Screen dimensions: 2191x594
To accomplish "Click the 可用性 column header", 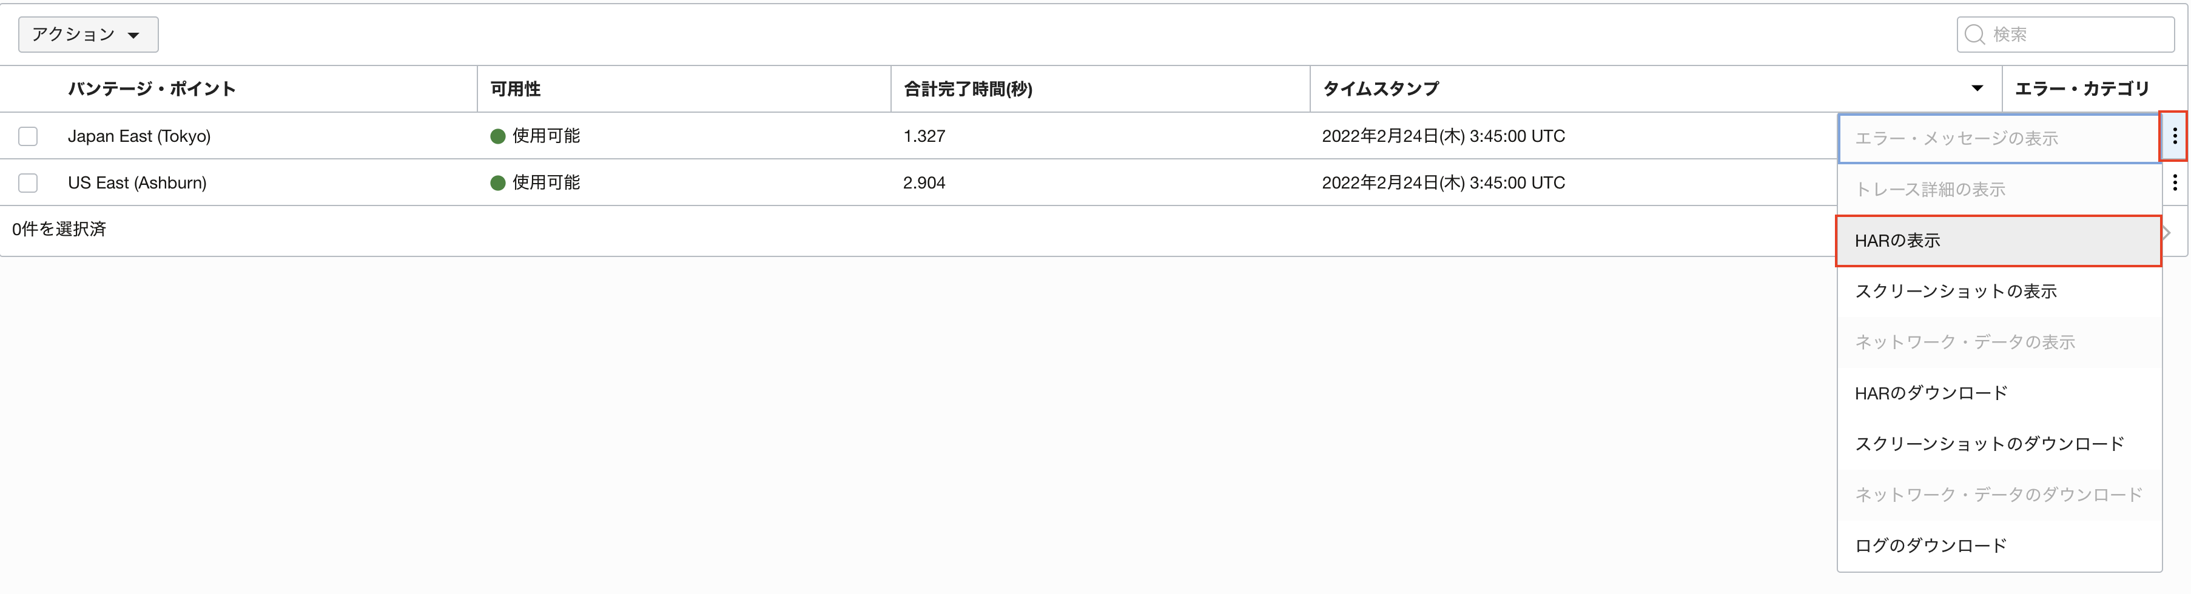I will 516,89.
